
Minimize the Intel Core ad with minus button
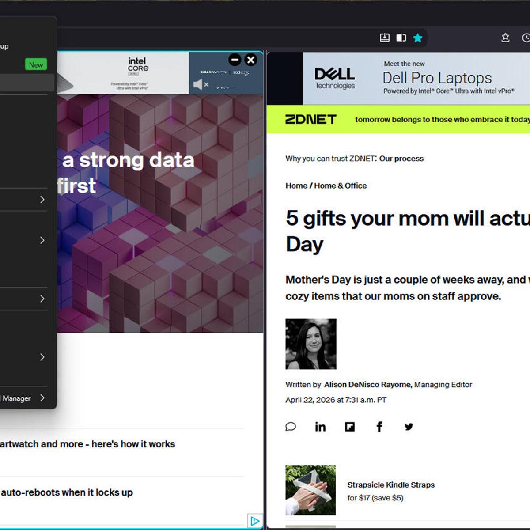coord(235,59)
